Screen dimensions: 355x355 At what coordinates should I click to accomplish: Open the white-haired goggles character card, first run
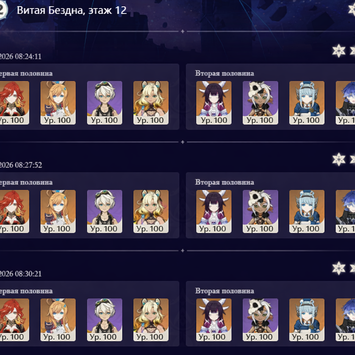click(105, 103)
